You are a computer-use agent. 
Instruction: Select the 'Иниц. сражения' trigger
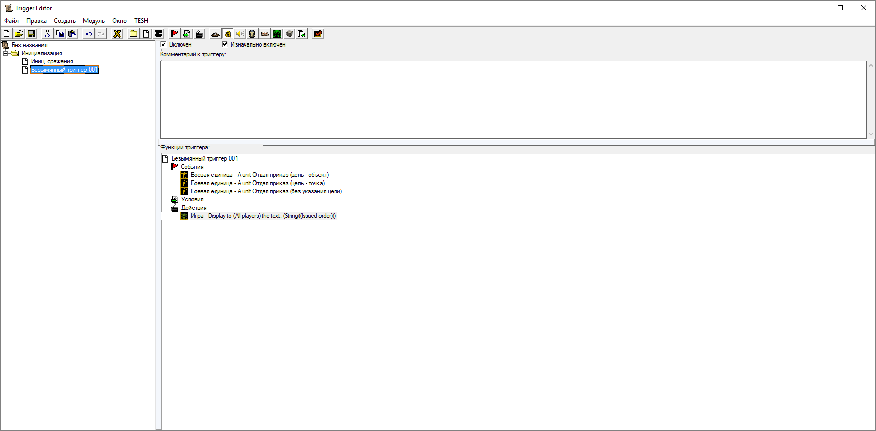(x=52, y=61)
